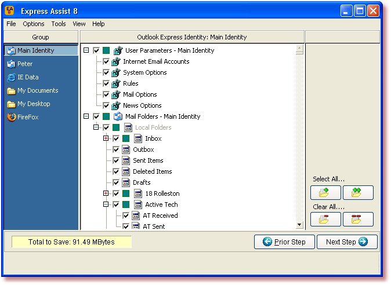The image size is (391, 285).
Task: Click the Outbox folder icon
Action: pos(126,149)
